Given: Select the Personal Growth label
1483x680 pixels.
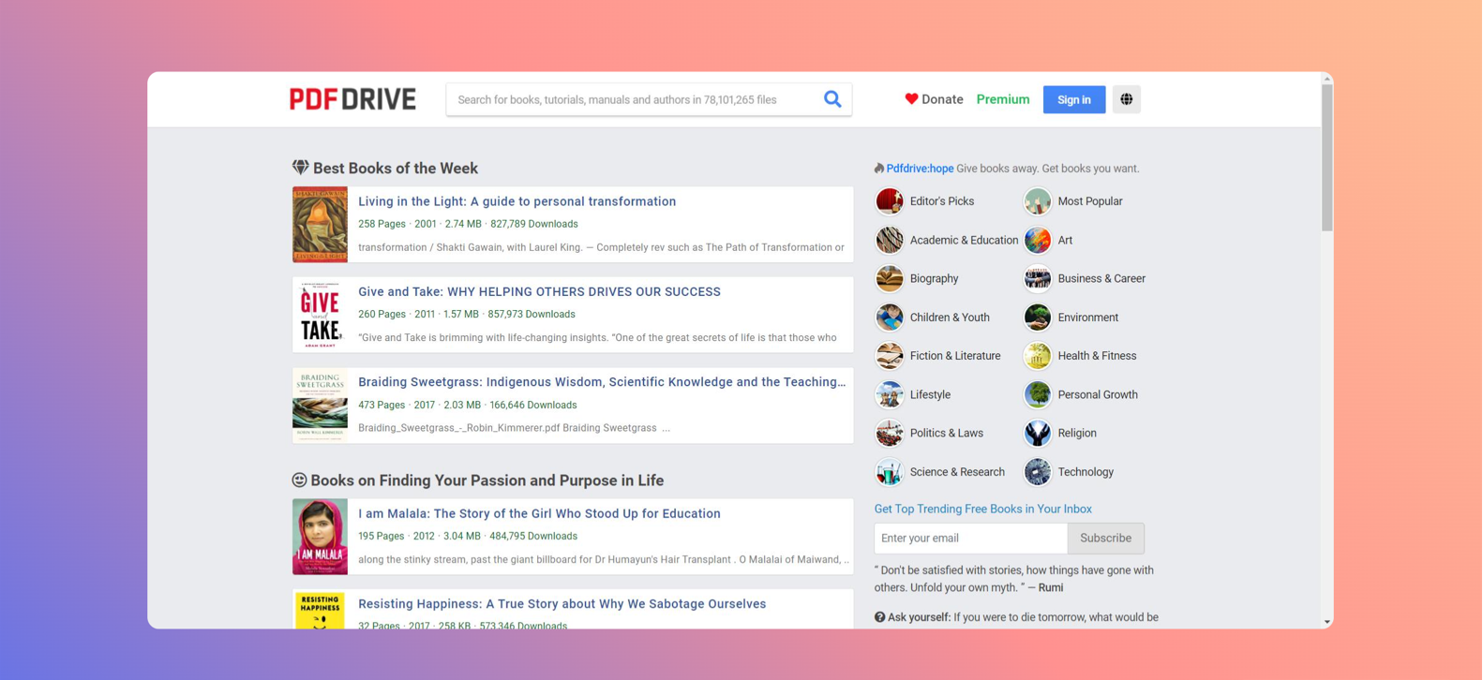Looking at the screenshot, I should 1098,394.
